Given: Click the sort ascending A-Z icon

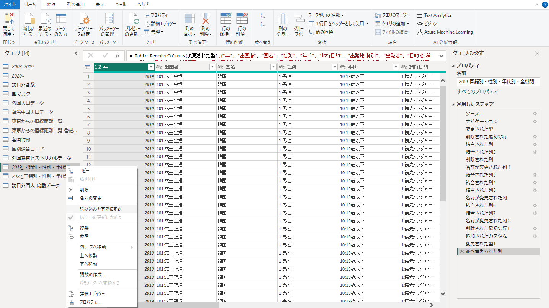Looking at the screenshot, I should (262, 16).
